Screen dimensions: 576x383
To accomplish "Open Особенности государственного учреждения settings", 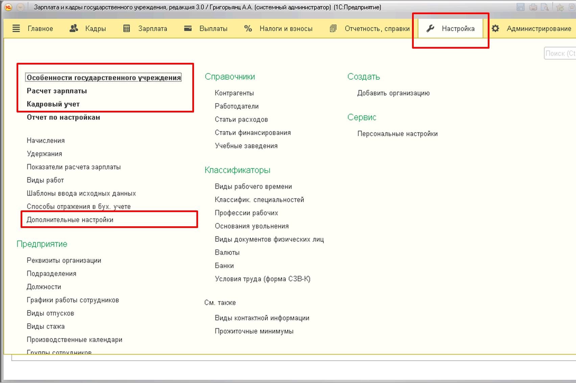I will (x=103, y=78).
